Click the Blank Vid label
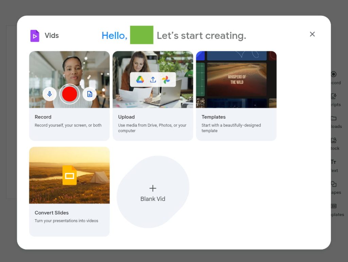348x262 pixels. coord(153,199)
